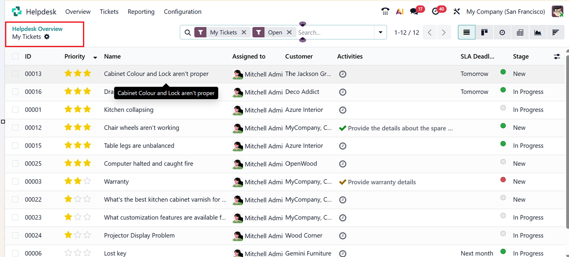The width and height of the screenshot is (569, 257).
Task: Go to the next page of records
Action: coord(443,32)
